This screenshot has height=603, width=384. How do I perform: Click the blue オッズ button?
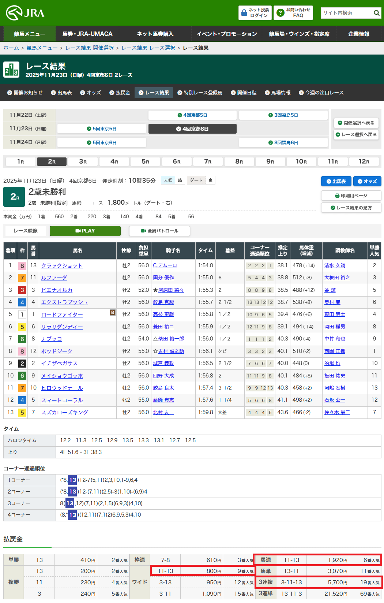tap(367, 181)
